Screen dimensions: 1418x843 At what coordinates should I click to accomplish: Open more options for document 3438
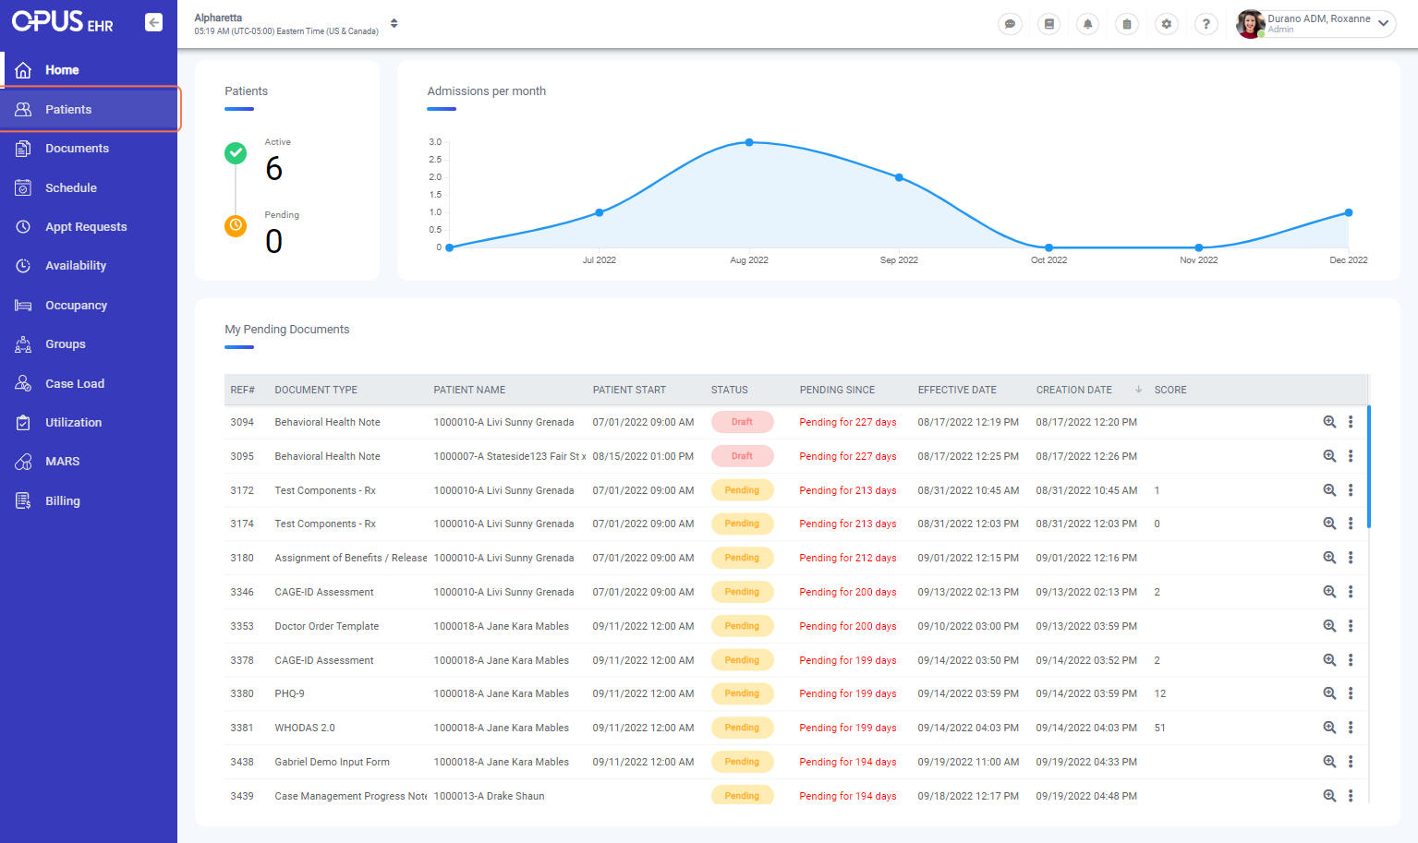(x=1351, y=762)
